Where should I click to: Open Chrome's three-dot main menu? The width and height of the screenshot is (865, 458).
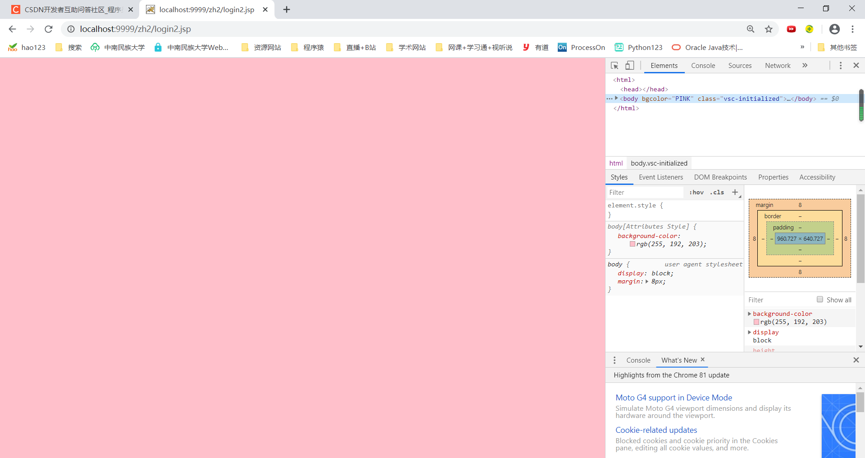pos(852,29)
